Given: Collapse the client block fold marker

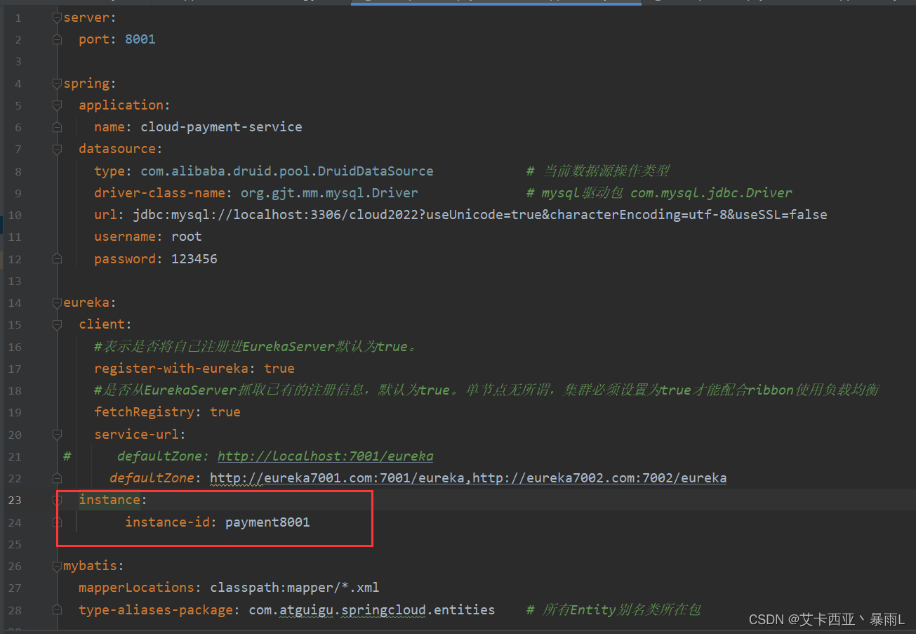Looking at the screenshot, I should 58,324.
